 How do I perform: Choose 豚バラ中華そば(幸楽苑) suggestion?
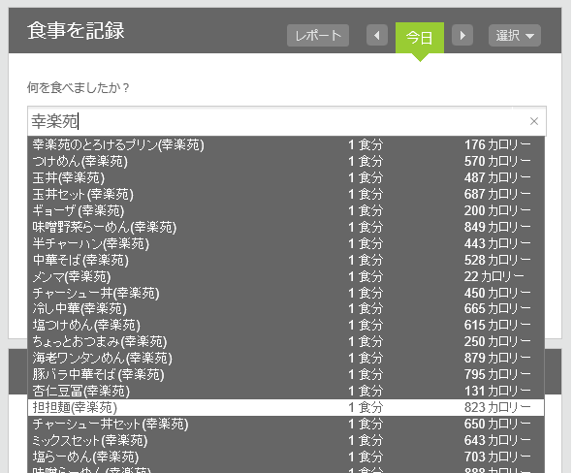[286, 374]
